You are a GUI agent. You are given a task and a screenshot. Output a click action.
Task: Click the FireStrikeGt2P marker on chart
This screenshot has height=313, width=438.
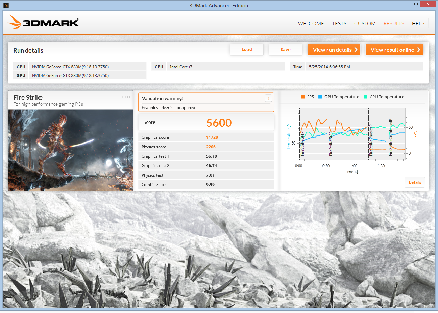(331, 144)
